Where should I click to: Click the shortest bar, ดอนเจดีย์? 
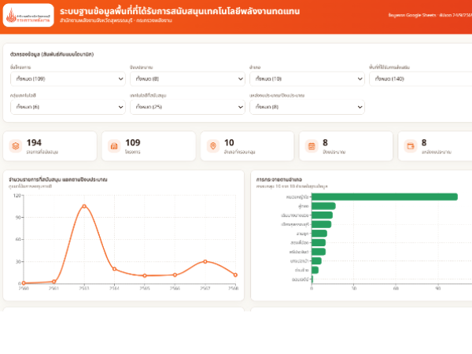coord(312,279)
